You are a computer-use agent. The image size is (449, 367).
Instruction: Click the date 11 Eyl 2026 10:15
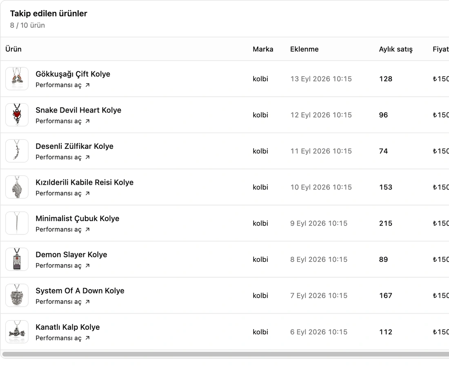(321, 151)
